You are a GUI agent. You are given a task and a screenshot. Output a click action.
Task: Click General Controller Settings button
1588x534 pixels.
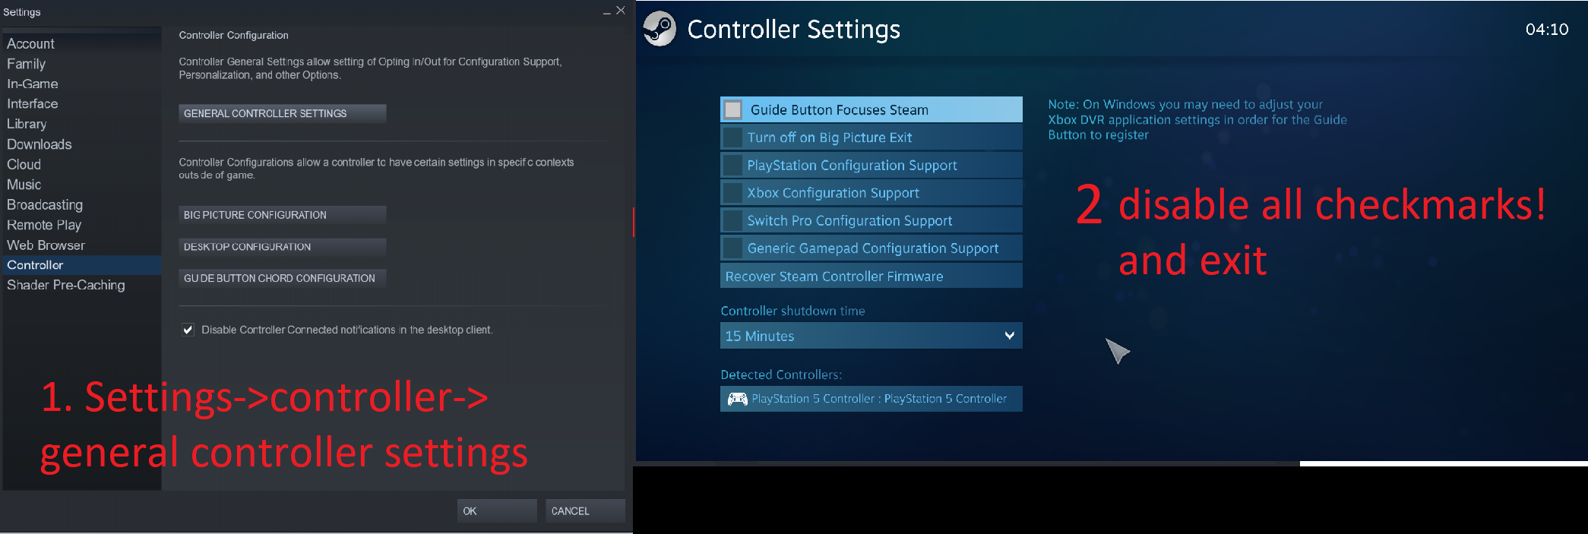[x=283, y=113]
